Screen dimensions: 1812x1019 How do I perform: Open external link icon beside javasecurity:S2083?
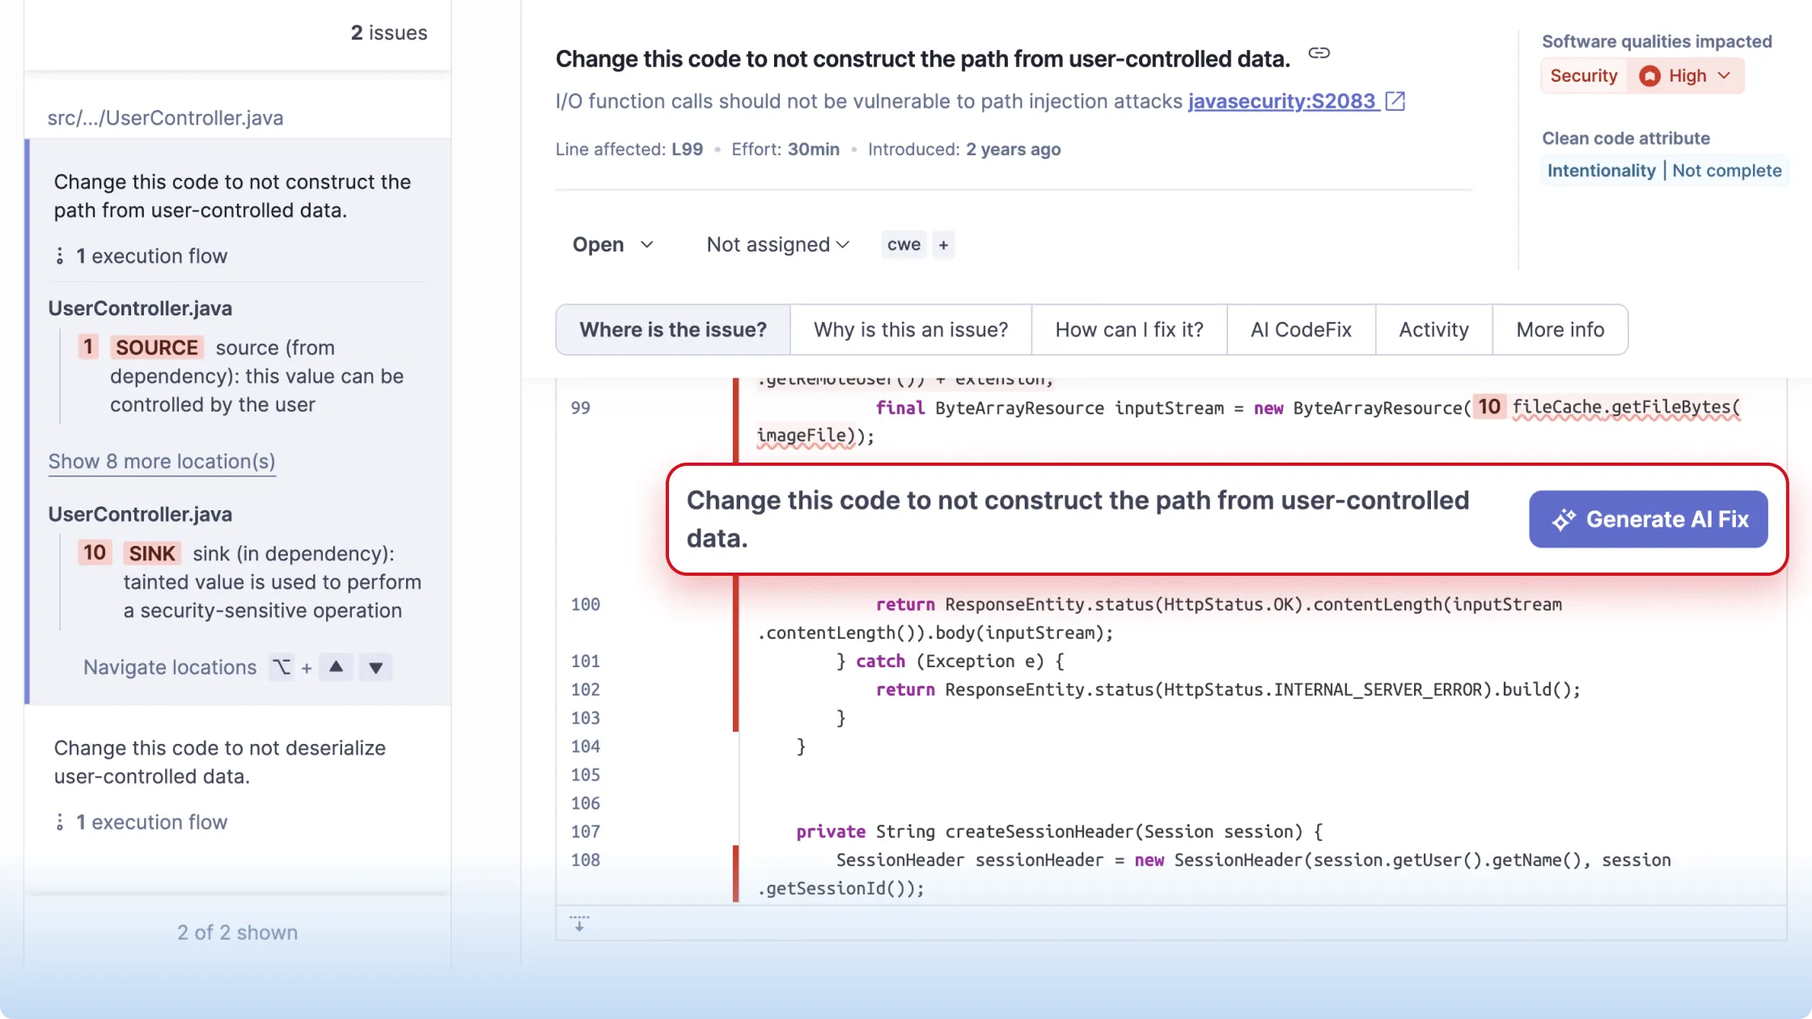pyautogui.click(x=1395, y=101)
